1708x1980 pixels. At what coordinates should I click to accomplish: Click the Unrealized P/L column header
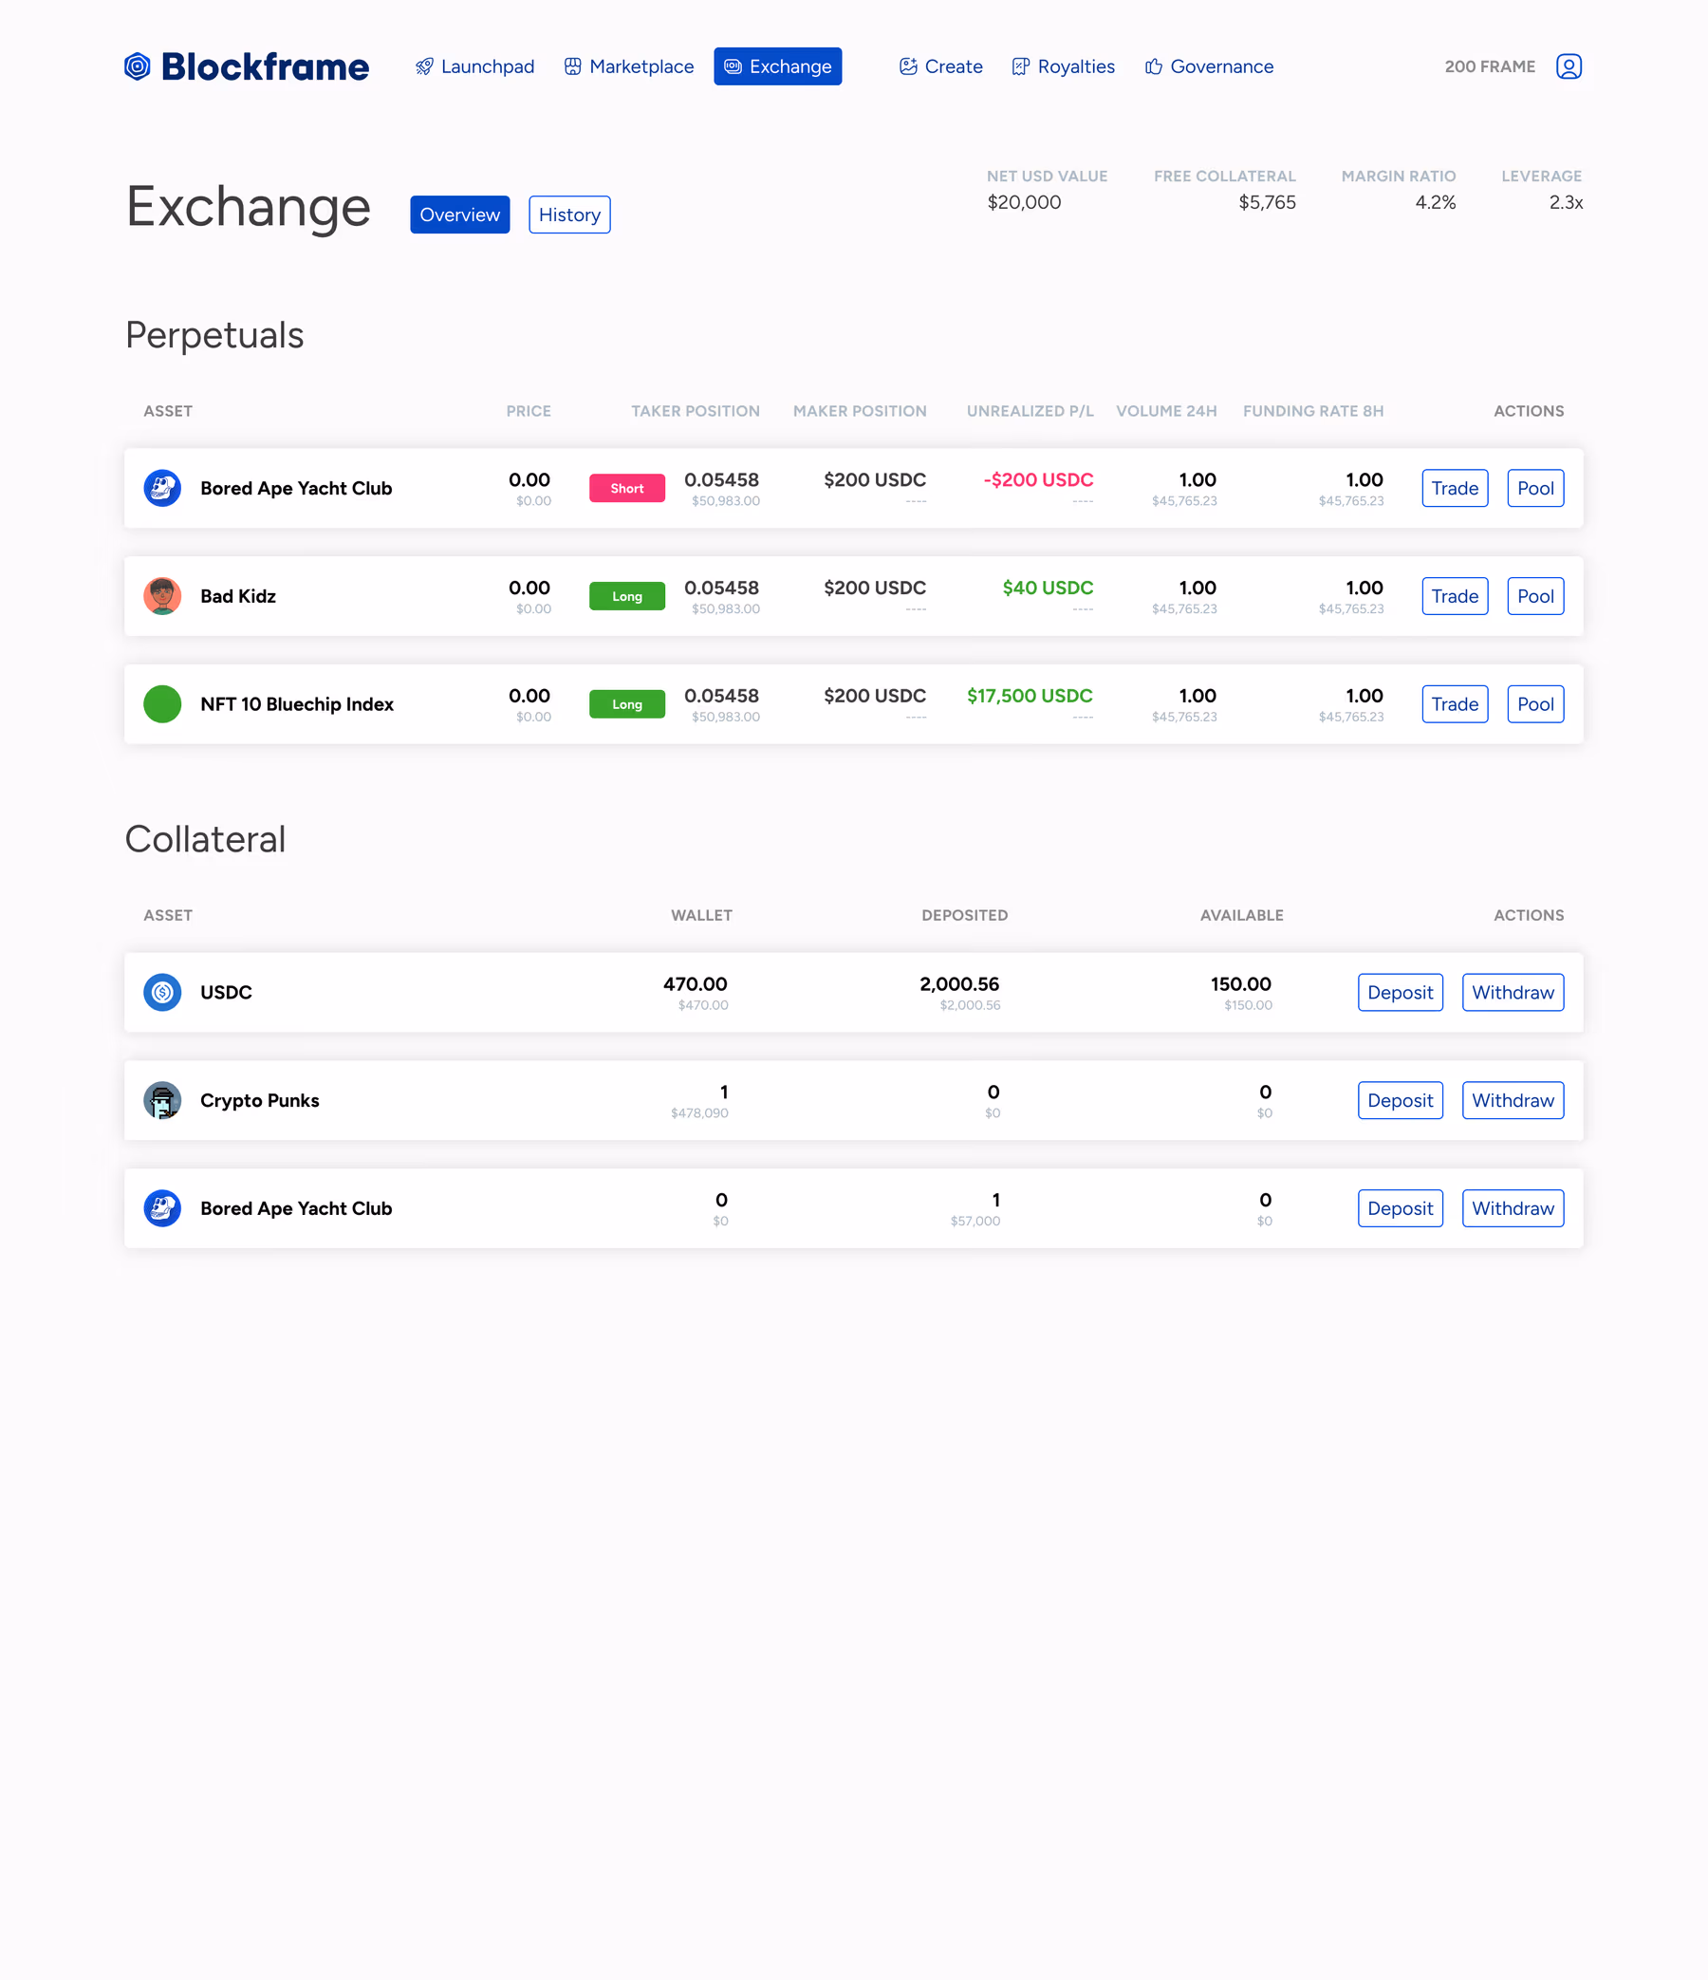1030,410
